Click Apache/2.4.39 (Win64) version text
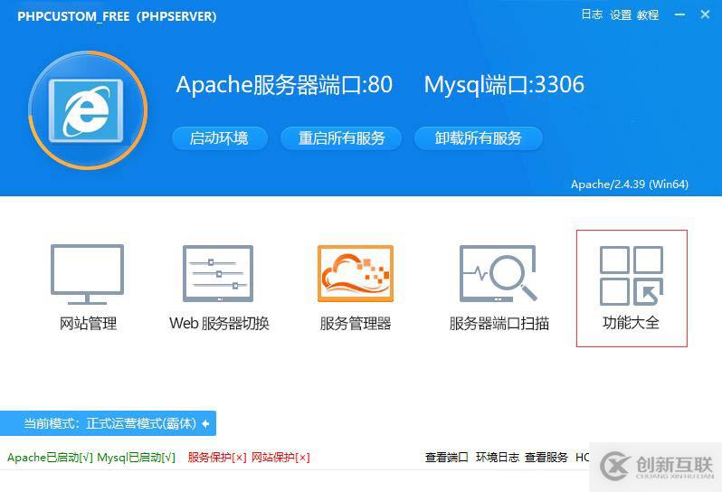This screenshot has width=722, height=492. pos(630,184)
